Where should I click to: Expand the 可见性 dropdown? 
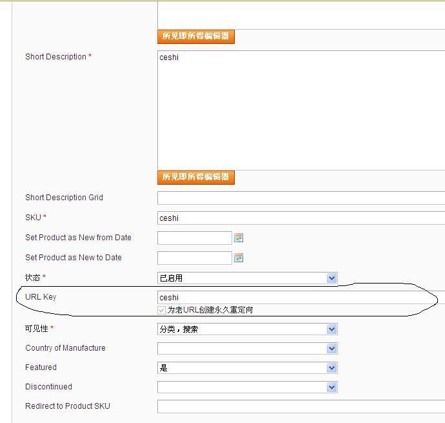[248, 329]
